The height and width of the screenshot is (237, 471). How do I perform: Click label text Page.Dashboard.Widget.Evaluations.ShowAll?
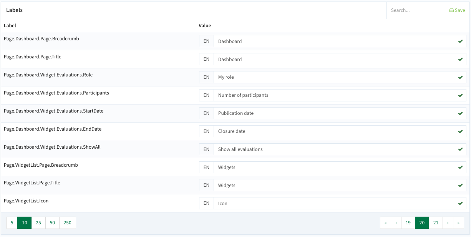(52, 147)
